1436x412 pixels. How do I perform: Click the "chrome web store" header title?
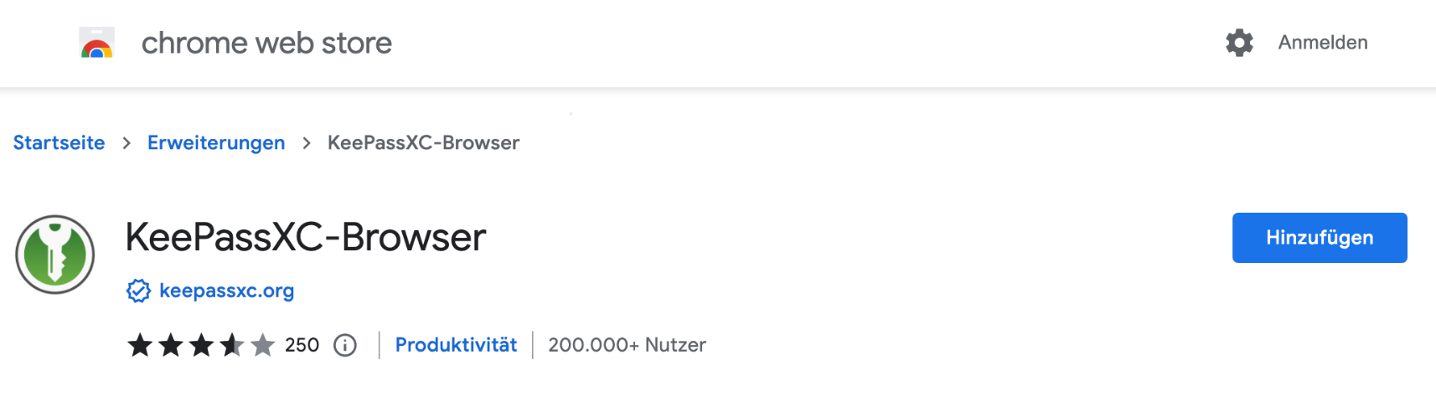coord(266,43)
